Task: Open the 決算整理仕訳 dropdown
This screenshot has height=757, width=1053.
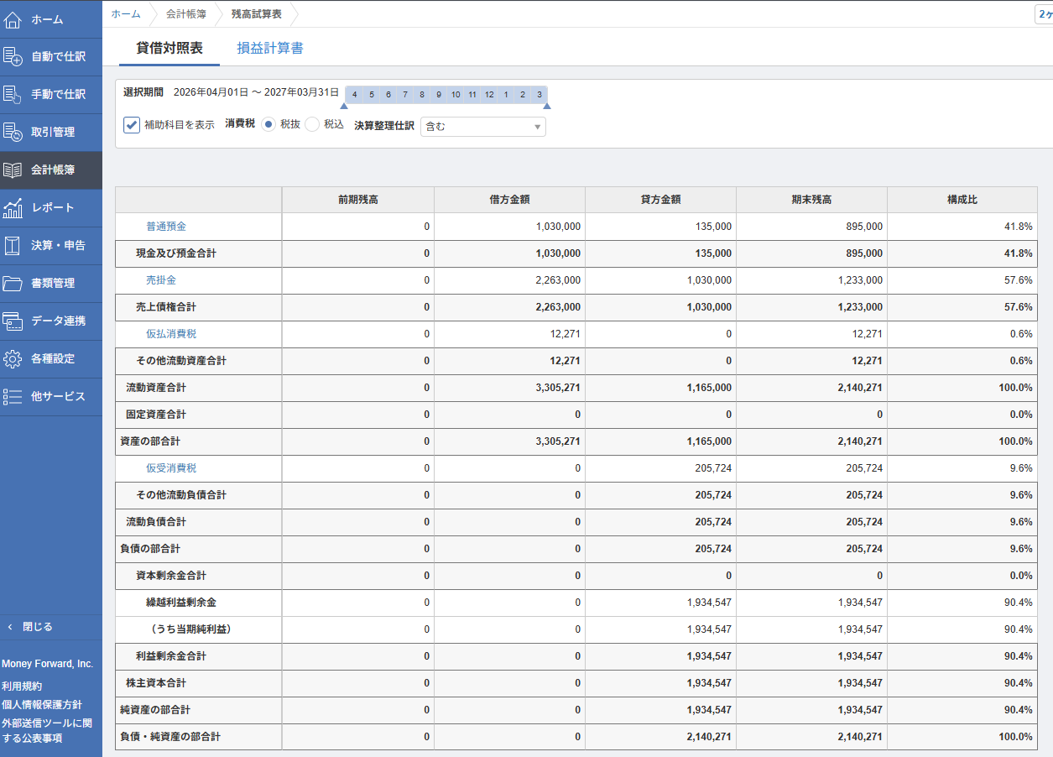Action: pos(483,127)
